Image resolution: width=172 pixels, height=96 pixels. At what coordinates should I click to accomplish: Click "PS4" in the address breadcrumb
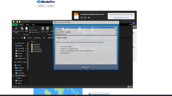44,38
